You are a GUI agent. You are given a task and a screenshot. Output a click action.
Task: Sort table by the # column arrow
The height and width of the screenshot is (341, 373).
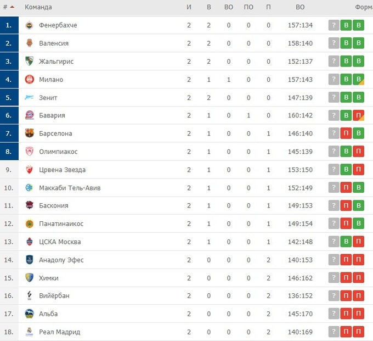tap(12, 7)
